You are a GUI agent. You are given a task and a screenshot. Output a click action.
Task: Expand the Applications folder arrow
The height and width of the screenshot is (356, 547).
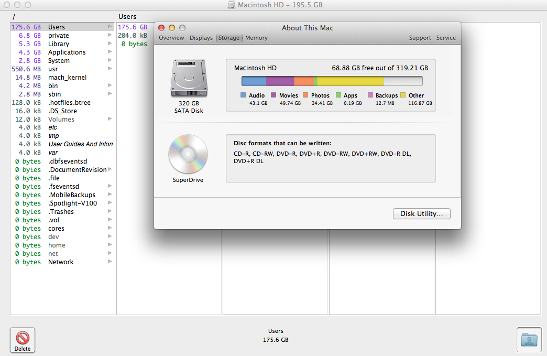pos(110,52)
